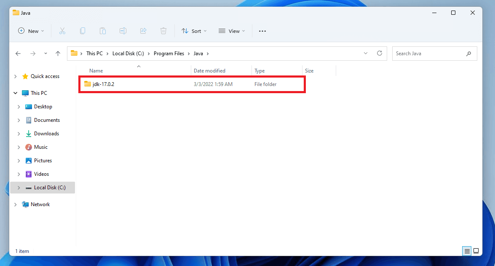Select This PC in navigation pane
Image resolution: width=495 pixels, height=266 pixels.
(x=39, y=93)
